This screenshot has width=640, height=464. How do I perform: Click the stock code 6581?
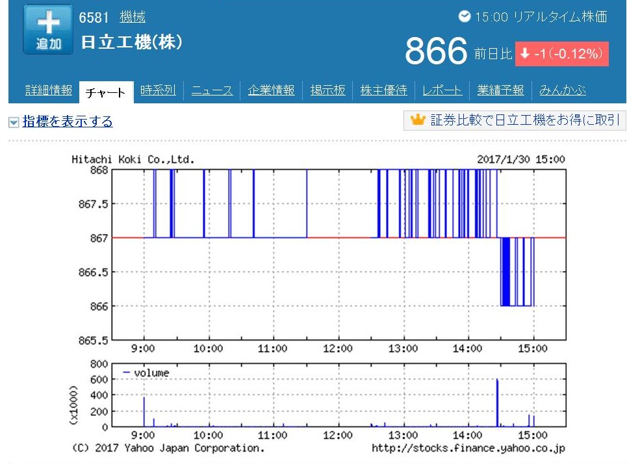coord(94,18)
